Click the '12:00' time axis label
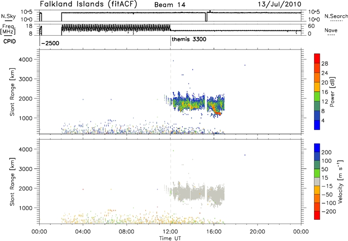This screenshot has height=241, width=348. [170, 232]
